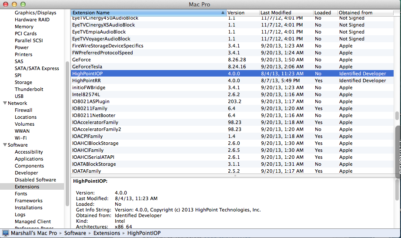Select Installations under Software
This screenshot has height=238, width=401.
[28, 208]
